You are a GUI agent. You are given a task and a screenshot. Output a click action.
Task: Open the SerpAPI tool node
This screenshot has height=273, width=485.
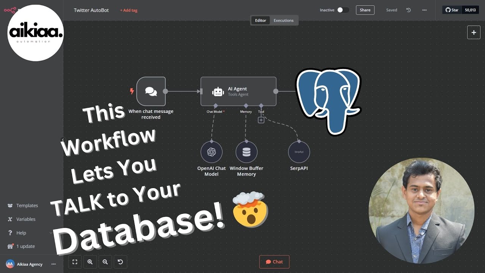[299, 152]
